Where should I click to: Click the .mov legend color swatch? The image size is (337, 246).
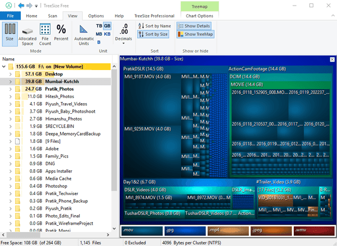pos(142,231)
